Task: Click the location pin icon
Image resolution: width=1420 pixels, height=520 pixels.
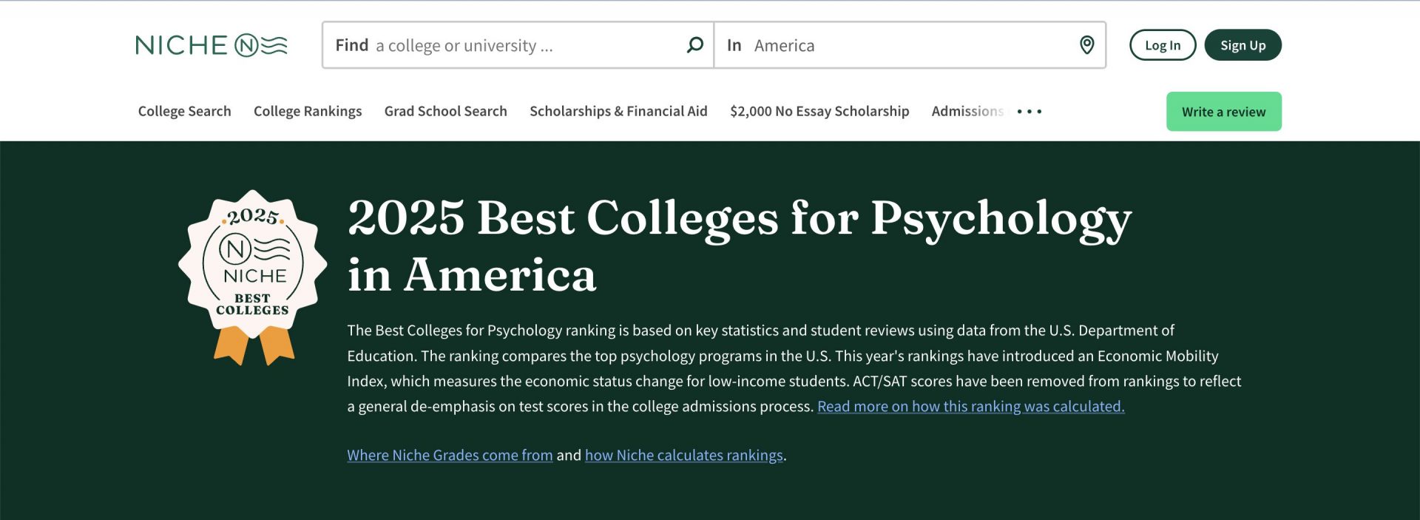Action: point(1086,45)
